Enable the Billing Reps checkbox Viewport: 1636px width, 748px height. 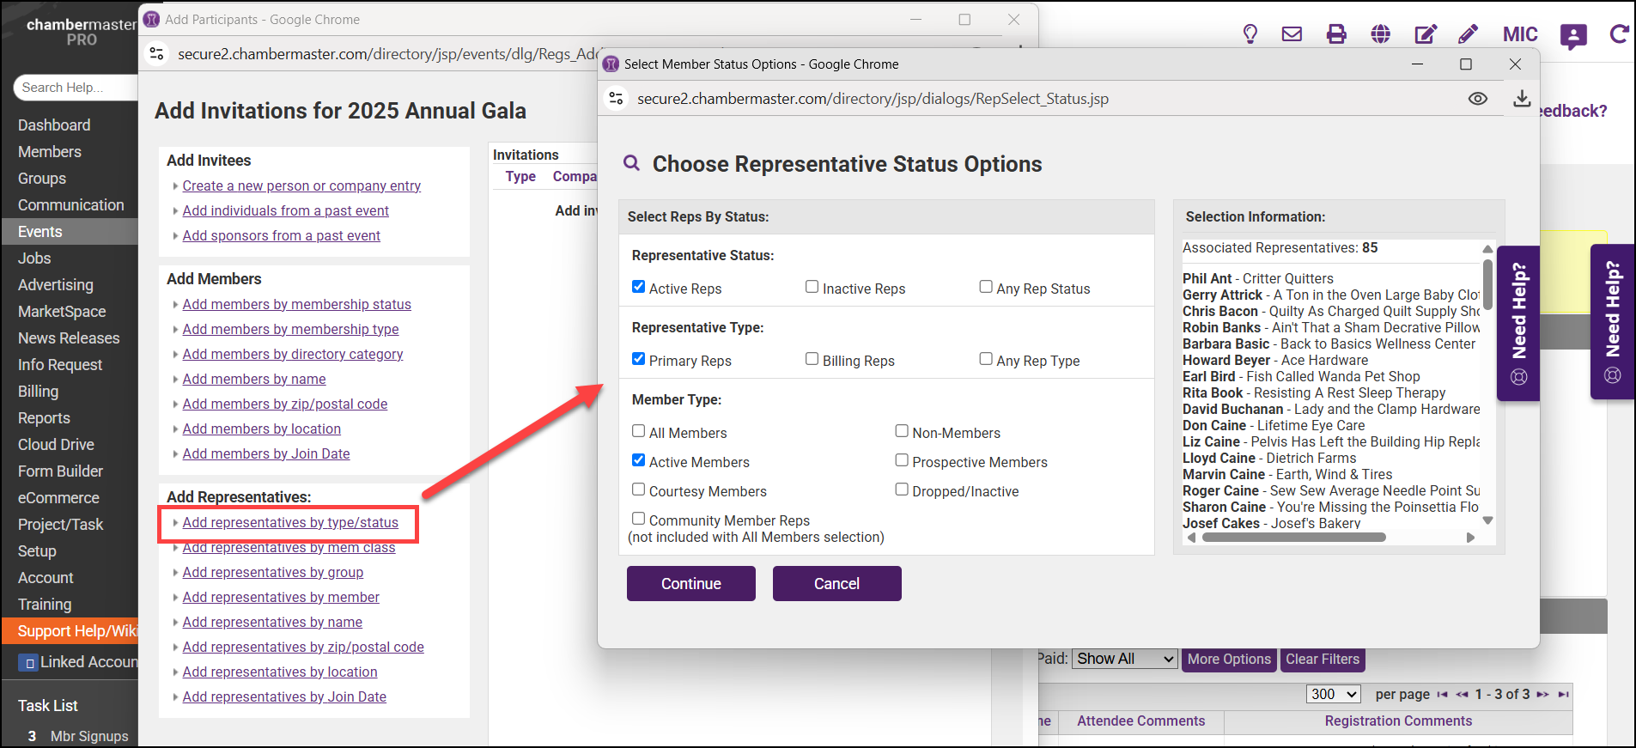812,359
